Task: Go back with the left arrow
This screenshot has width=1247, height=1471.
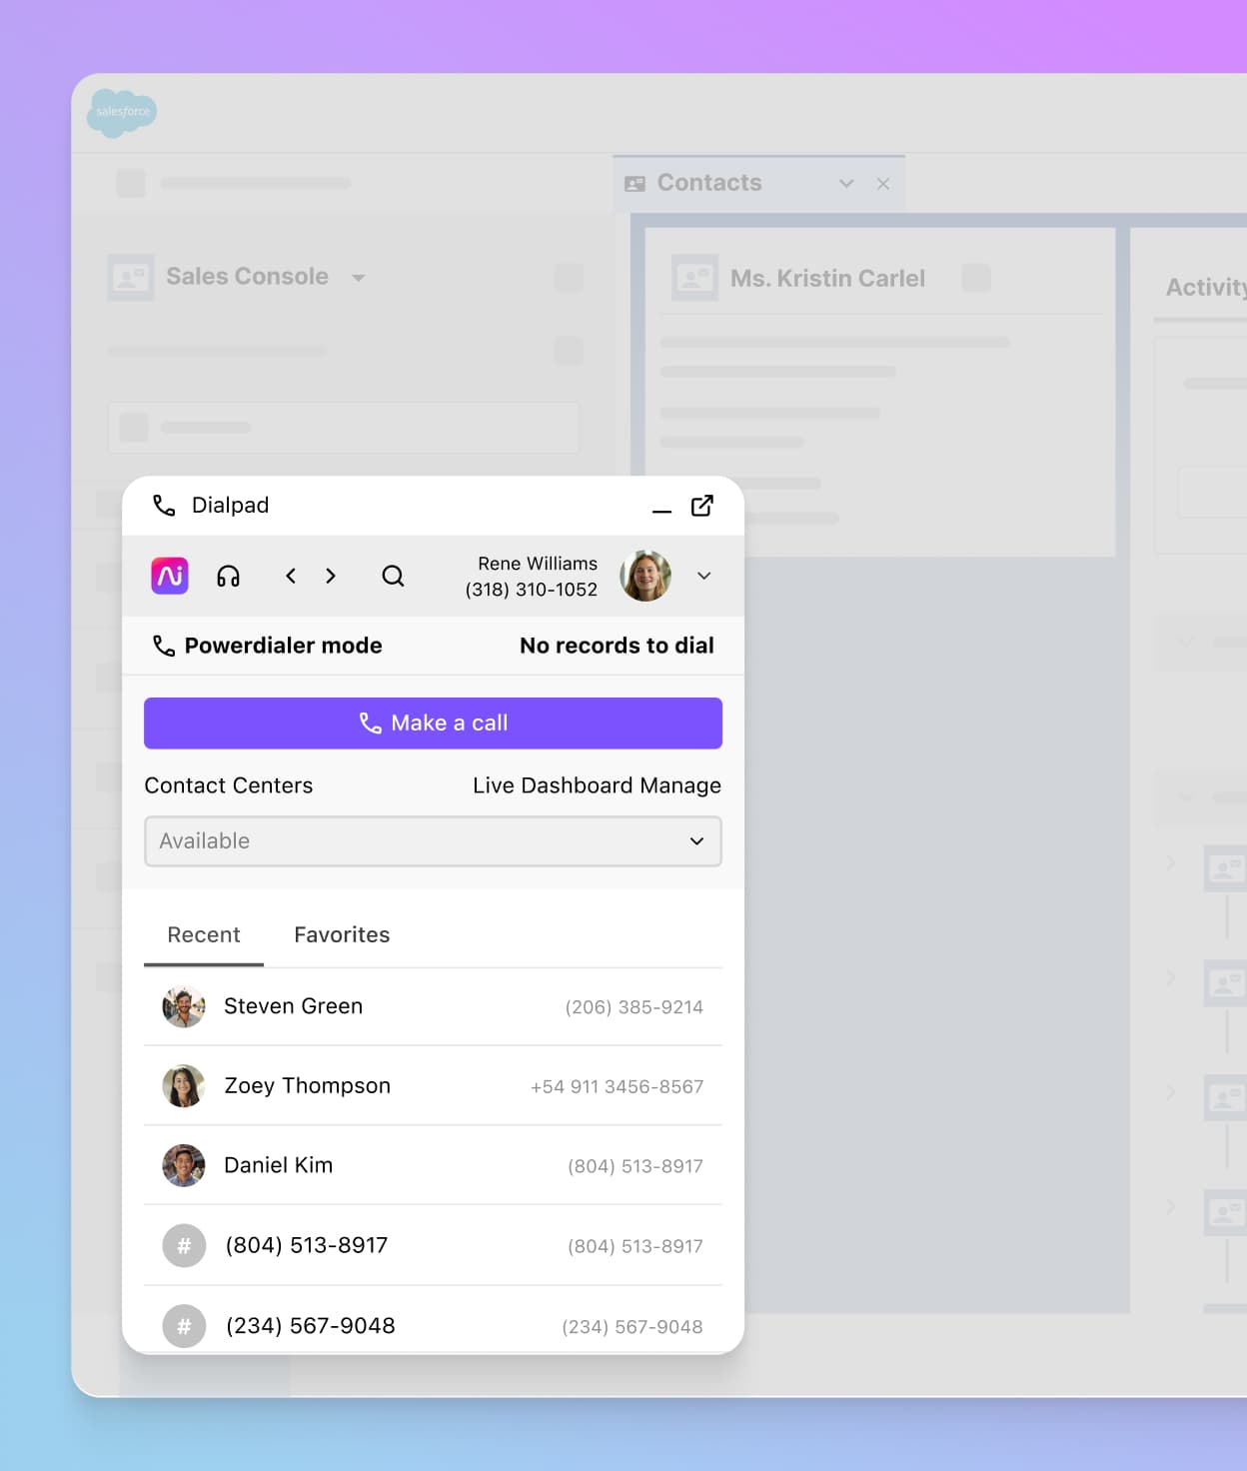Action: point(291,576)
